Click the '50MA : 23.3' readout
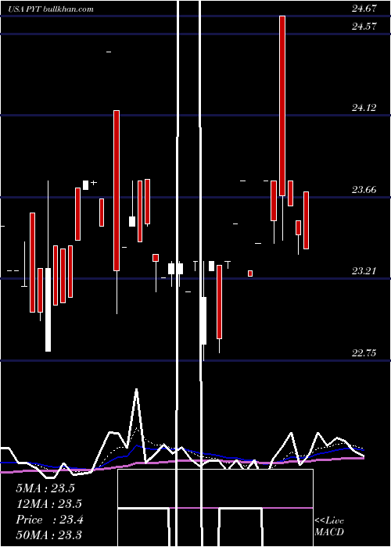391x547 pixels. coord(48,534)
